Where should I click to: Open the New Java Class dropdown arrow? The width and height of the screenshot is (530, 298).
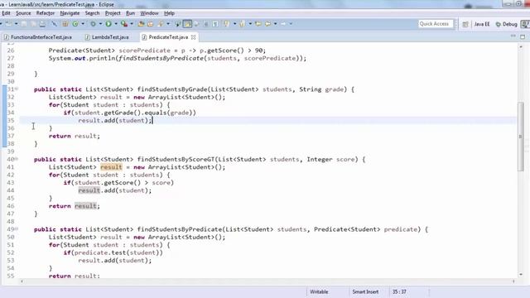click(x=83, y=24)
